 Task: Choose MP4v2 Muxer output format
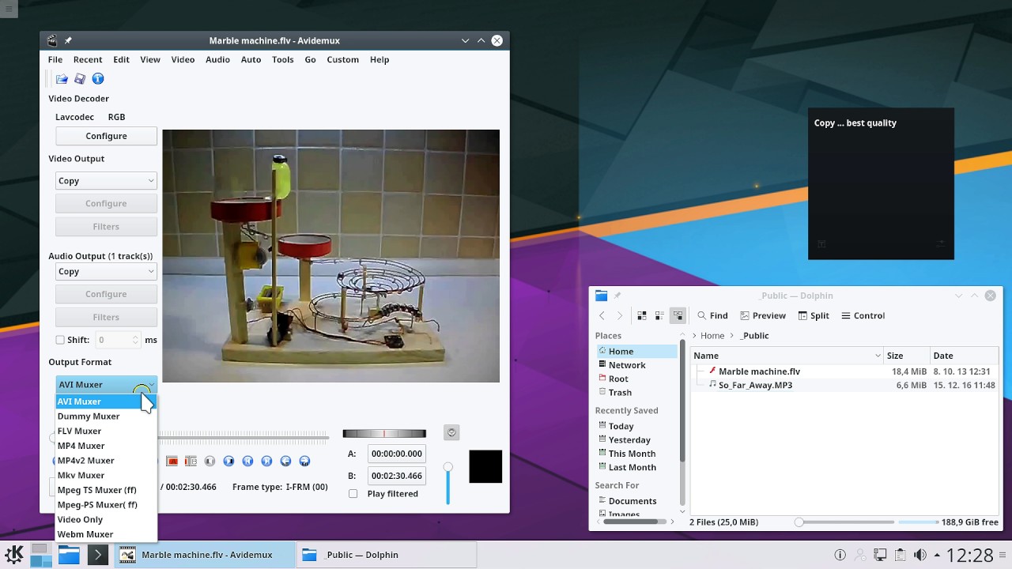[x=106, y=461]
